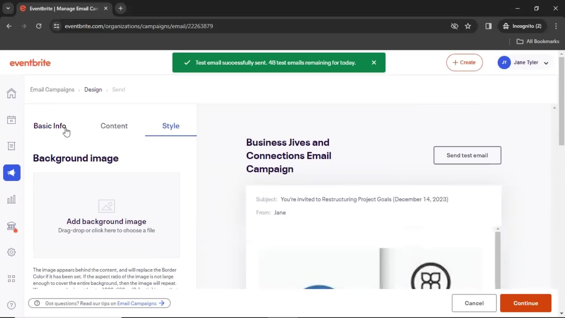Dismiss the test email success notification
The image size is (565, 318).
(x=374, y=62)
